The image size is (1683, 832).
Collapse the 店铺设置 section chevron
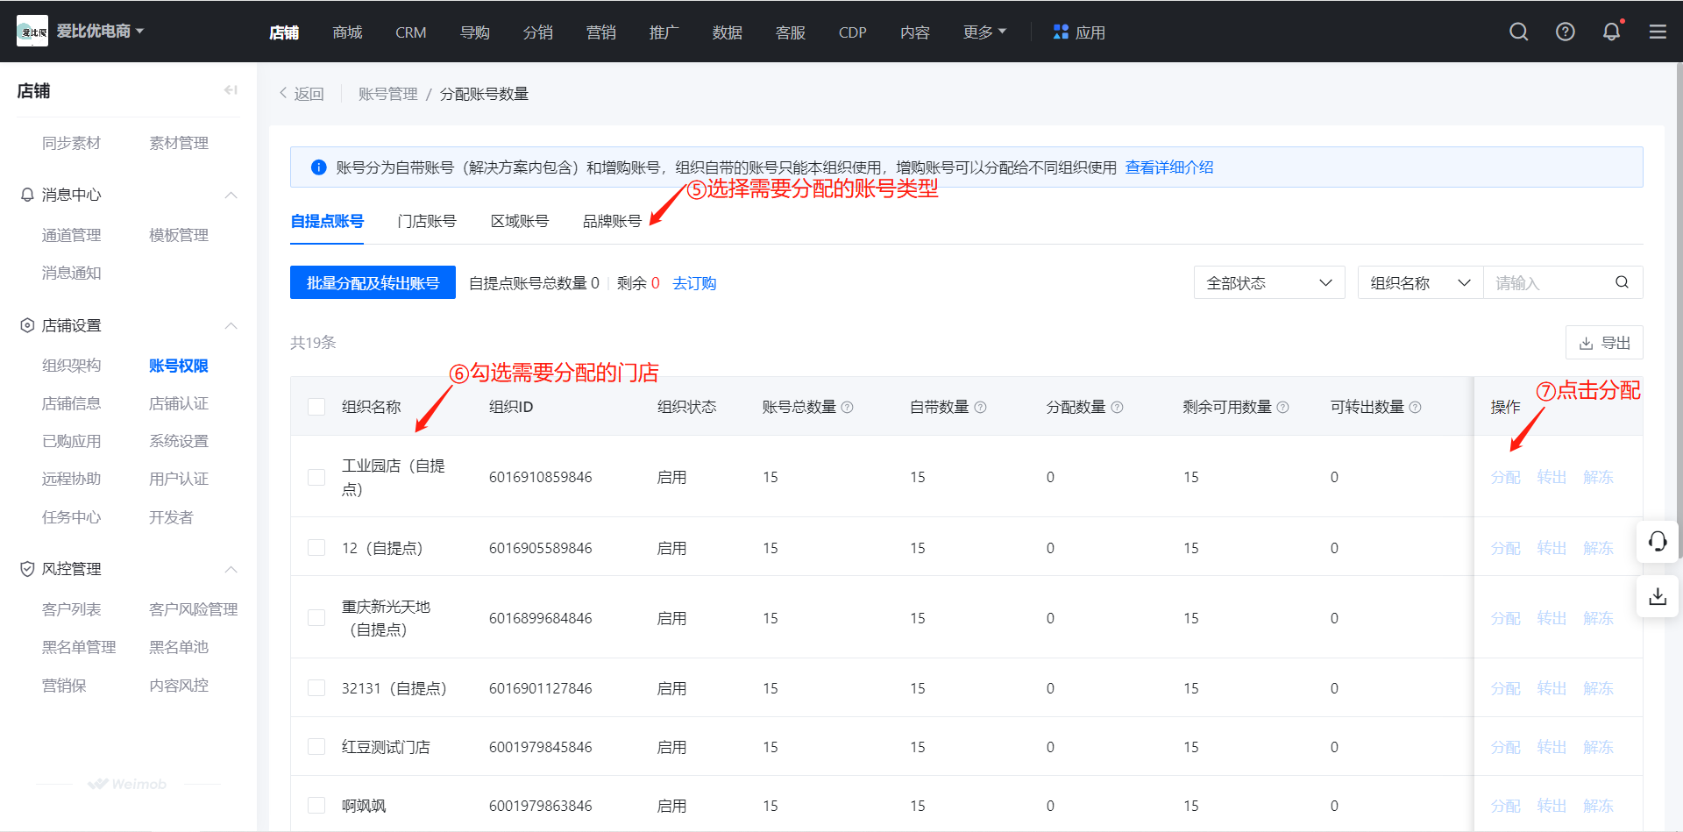(x=231, y=325)
